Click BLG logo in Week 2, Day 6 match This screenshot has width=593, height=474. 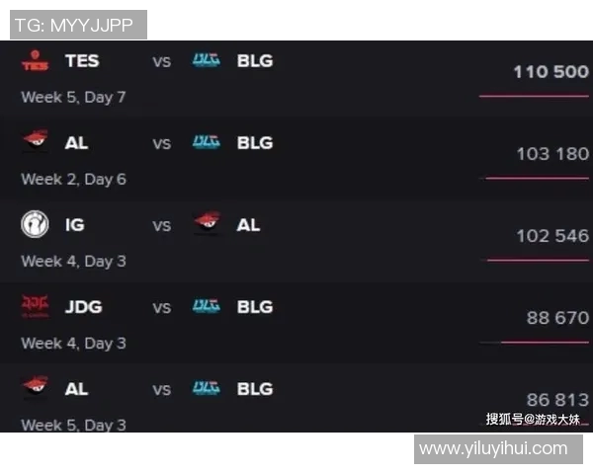pos(207,142)
